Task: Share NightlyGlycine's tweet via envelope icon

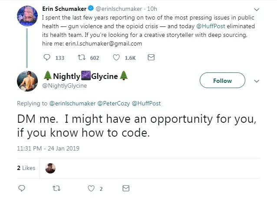Action: (126, 188)
